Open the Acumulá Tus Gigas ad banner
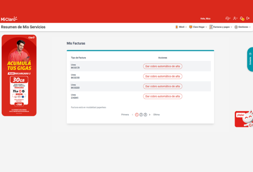This screenshot has height=172, width=253. 19,75
